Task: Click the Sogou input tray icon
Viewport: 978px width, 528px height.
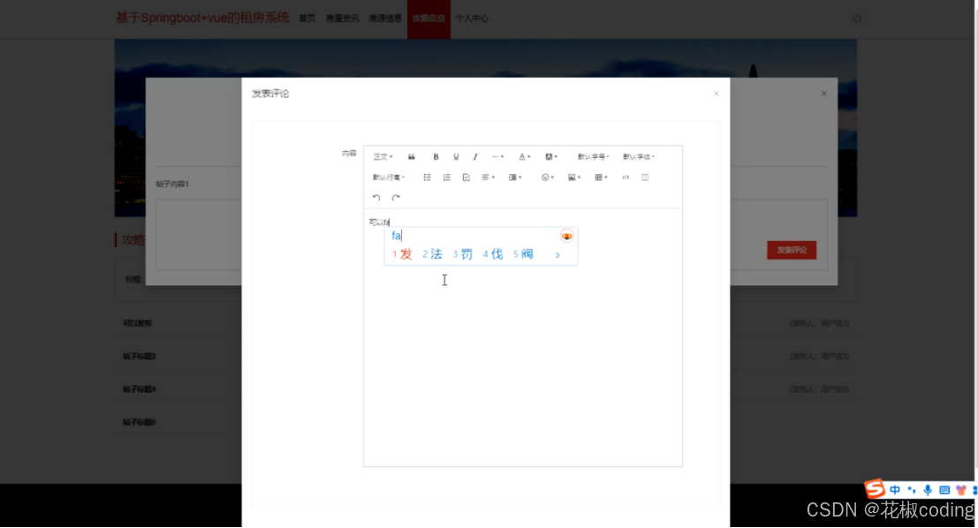Action: pos(873,490)
